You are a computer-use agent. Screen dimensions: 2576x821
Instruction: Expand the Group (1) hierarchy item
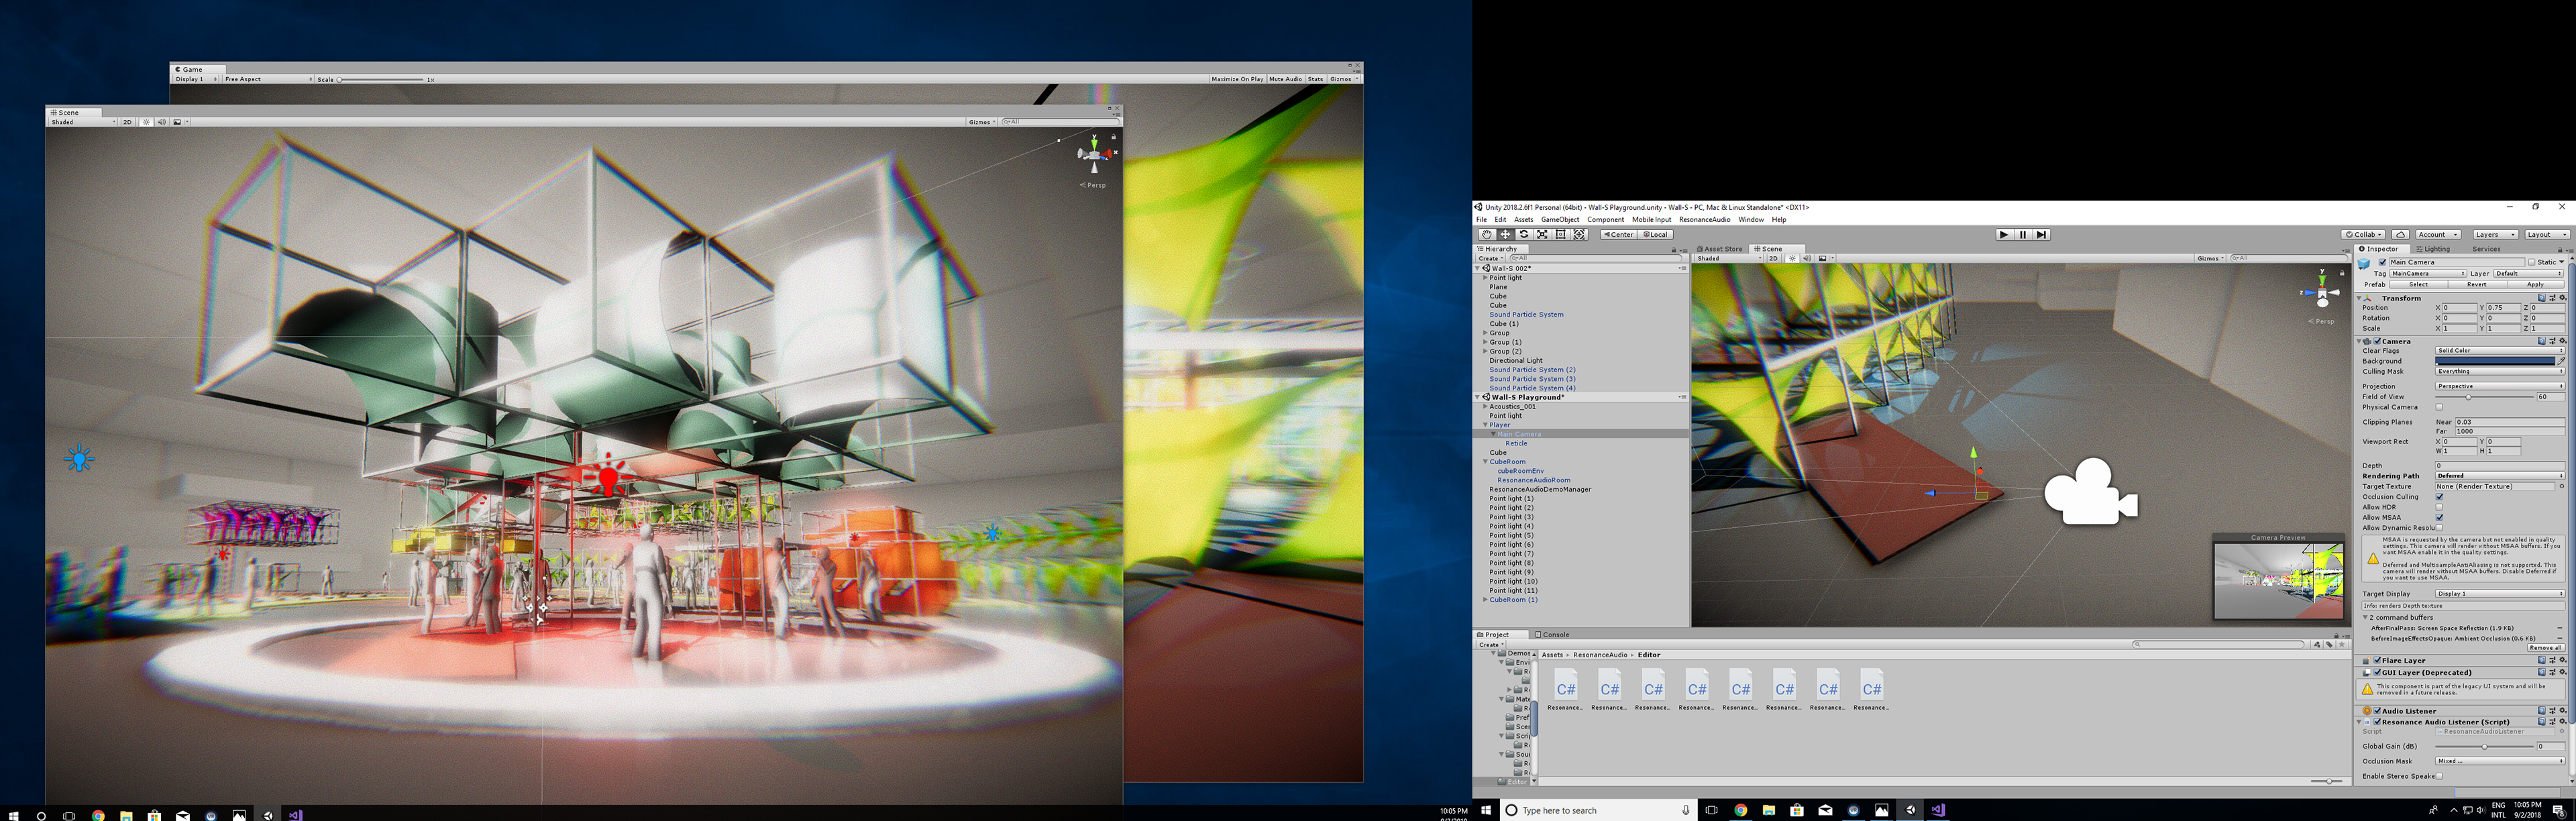pos(1485,342)
